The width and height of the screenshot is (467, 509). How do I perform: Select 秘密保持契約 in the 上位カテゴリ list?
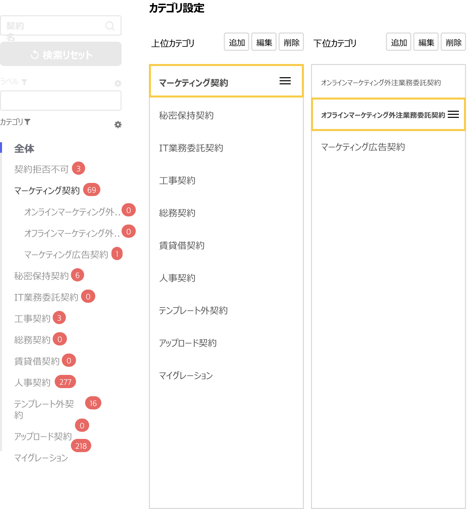point(186,115)
